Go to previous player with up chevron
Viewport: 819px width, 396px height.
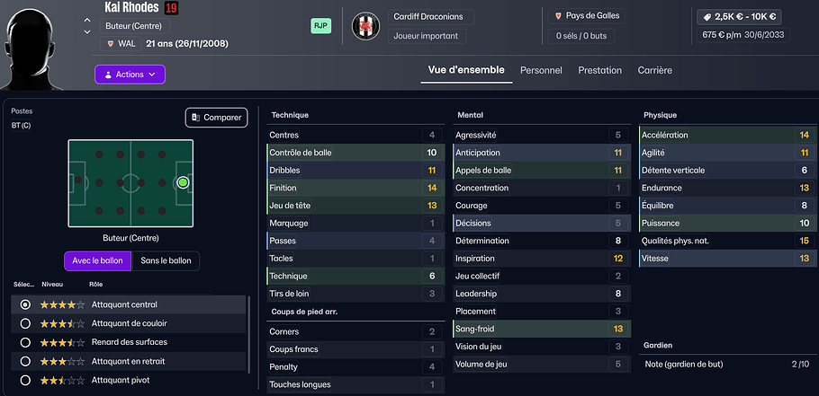point(86,20)
